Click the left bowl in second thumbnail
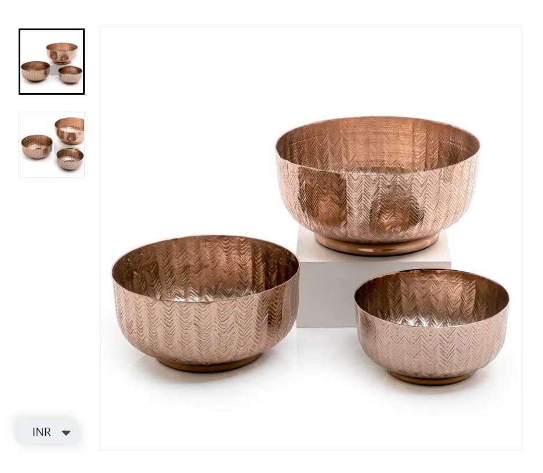Screen dimensions: 543x473 (37, 146)
